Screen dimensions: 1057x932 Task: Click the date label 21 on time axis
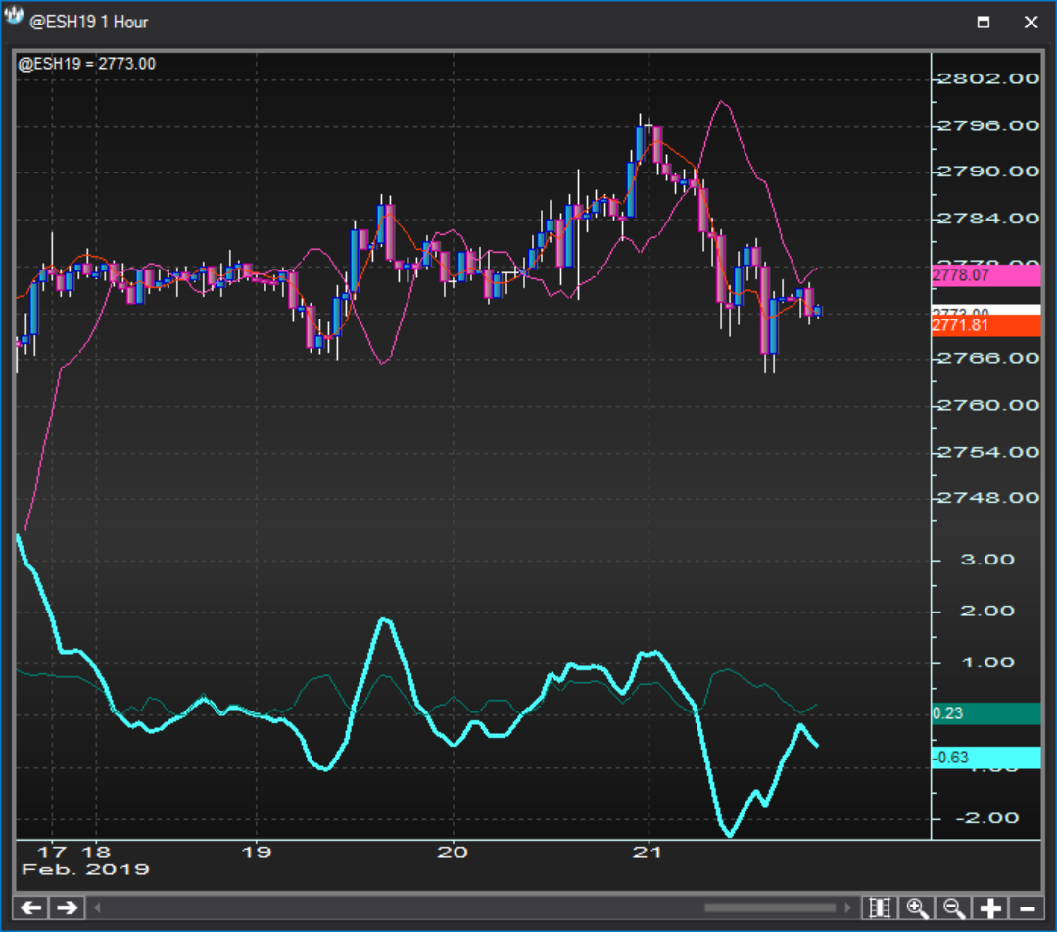point(648,852)
